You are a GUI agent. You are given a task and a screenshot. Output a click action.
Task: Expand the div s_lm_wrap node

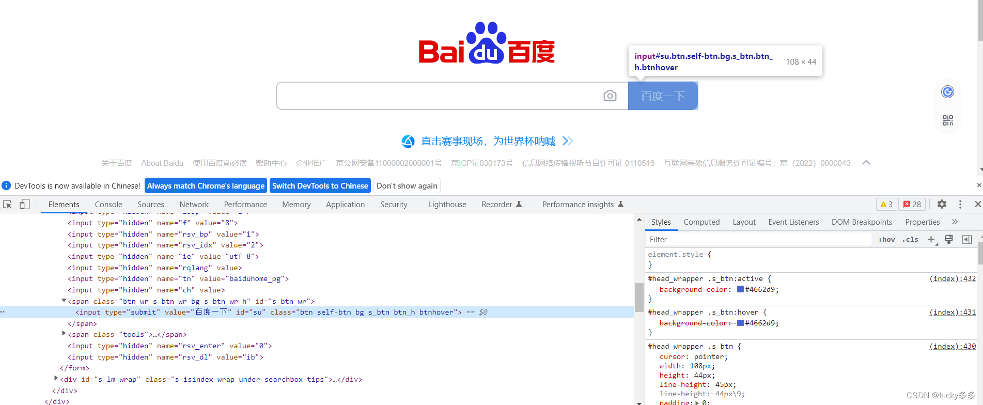pos(56,379)
